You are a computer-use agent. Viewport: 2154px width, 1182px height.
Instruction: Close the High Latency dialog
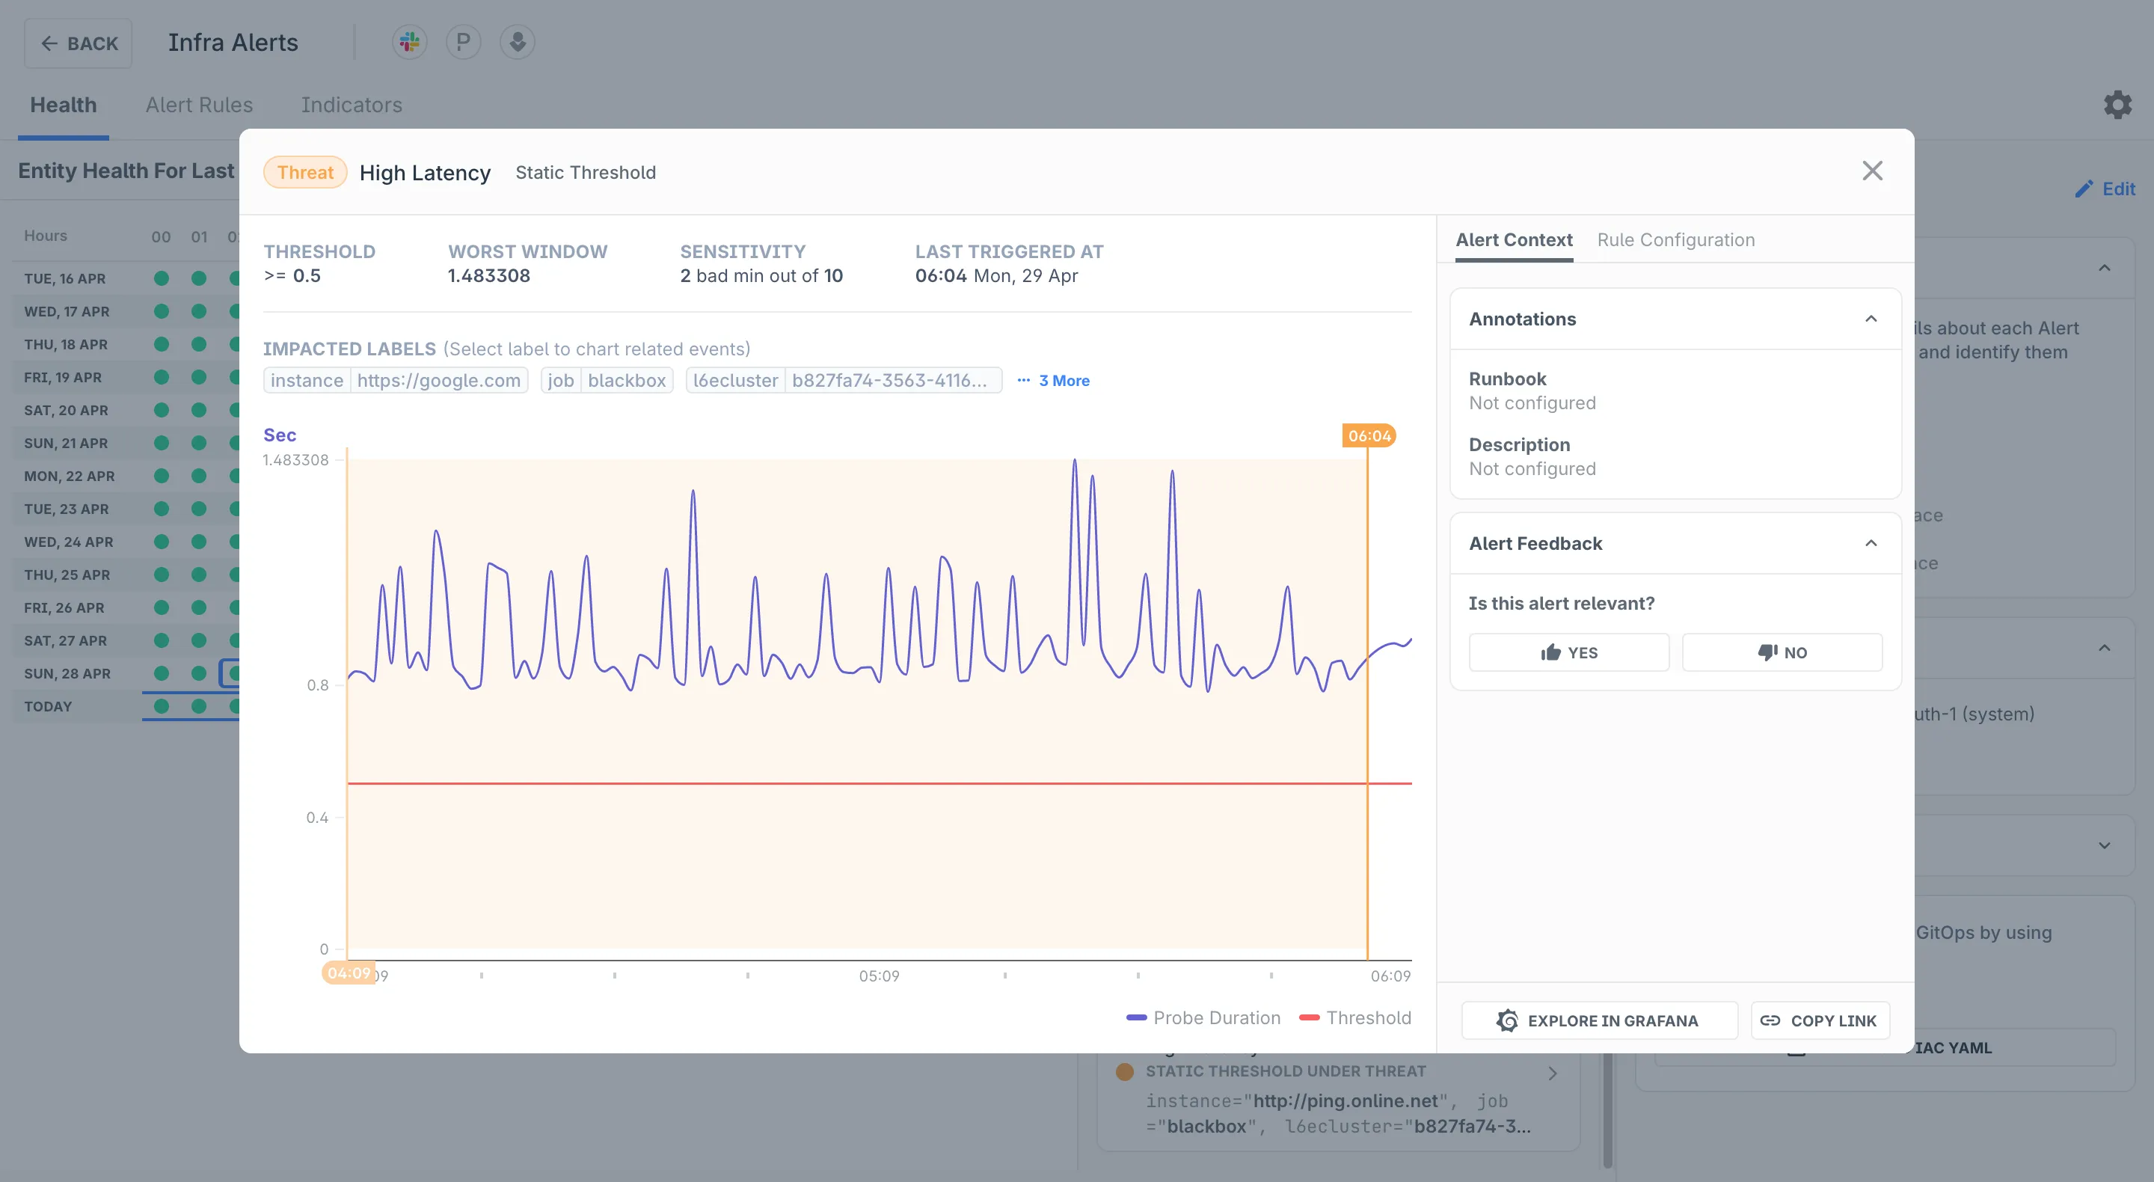pyautogui.click(x=1872, y=171)
